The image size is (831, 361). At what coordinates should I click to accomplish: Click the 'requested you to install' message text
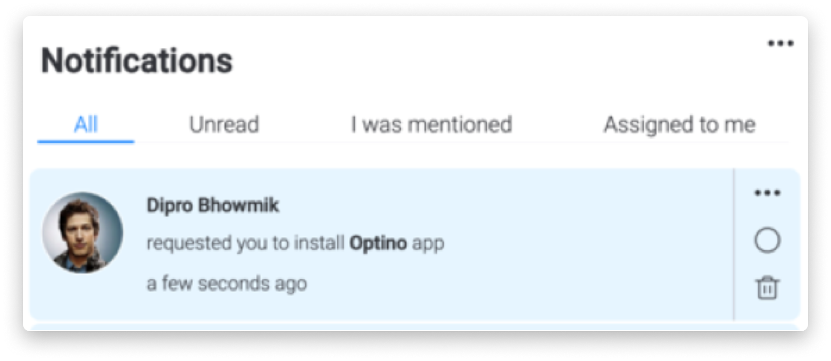coord(245,243)
